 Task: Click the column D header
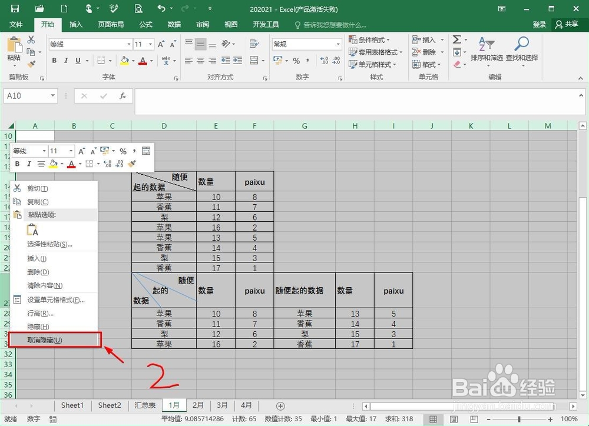164,126
